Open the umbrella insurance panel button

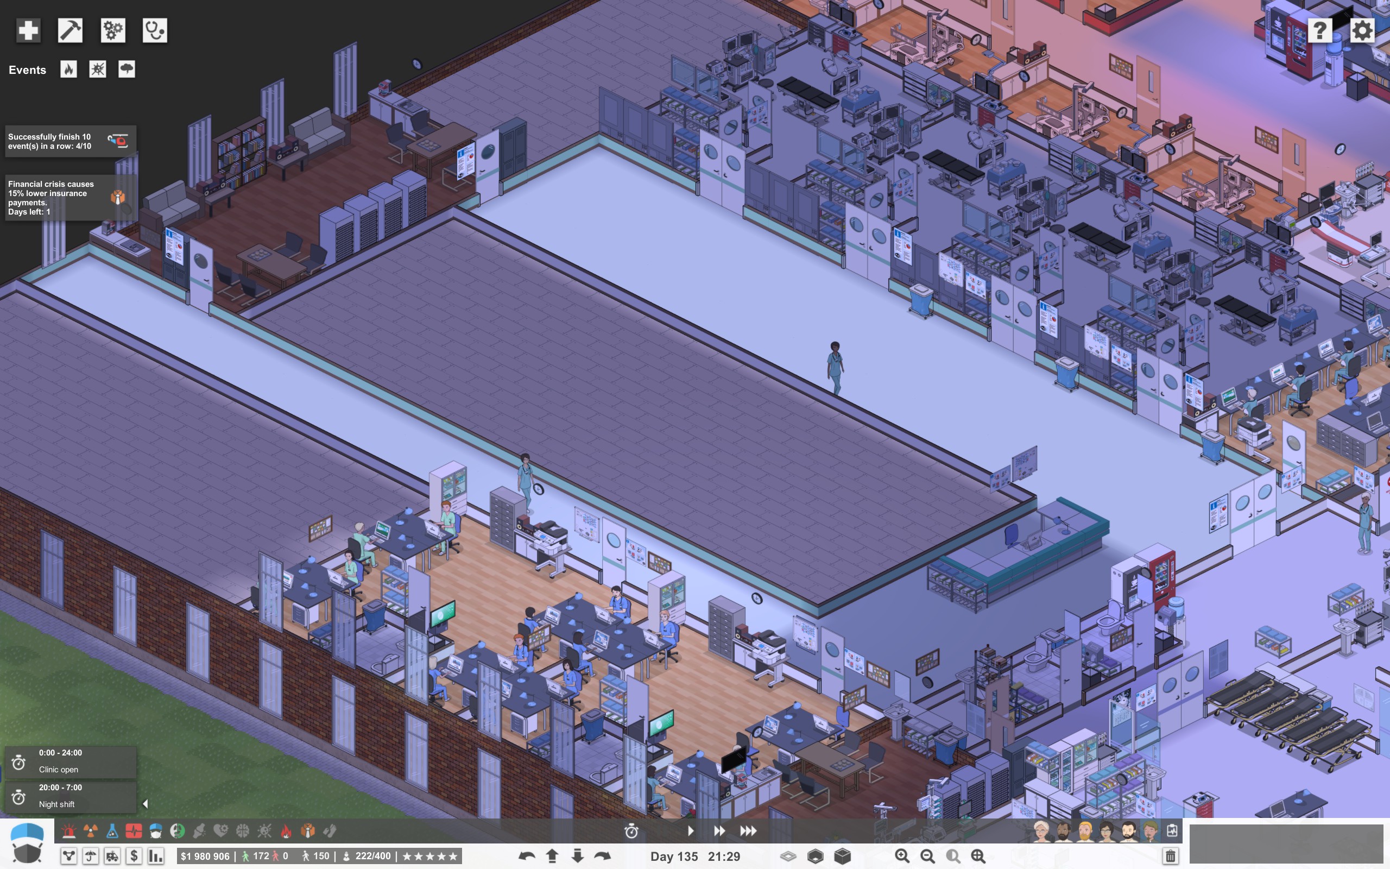point(91,857)
